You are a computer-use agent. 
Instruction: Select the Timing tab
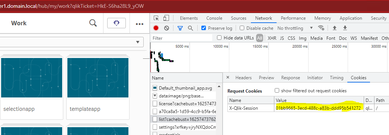tap(337, 77)
